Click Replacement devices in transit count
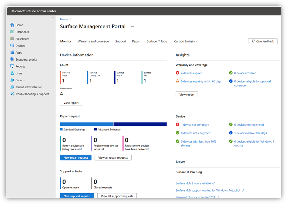 95,140
